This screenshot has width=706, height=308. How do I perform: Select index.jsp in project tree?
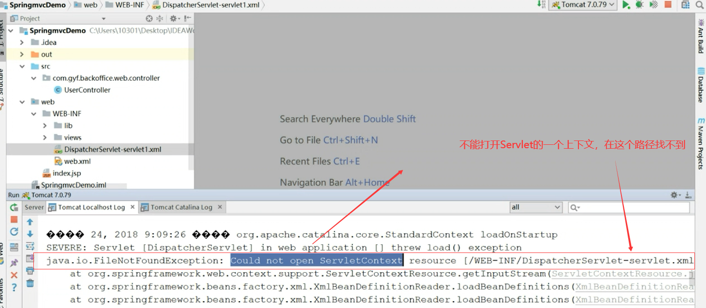click(61, 173)
